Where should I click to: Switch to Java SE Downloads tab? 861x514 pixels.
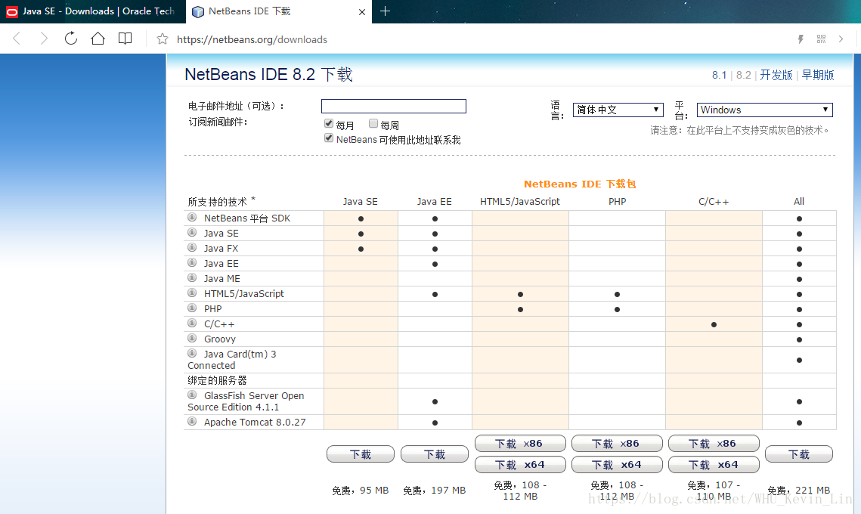[91, 11]
